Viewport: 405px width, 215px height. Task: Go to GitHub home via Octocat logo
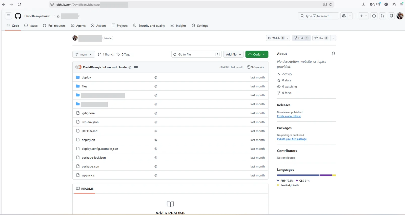point(18,16)
